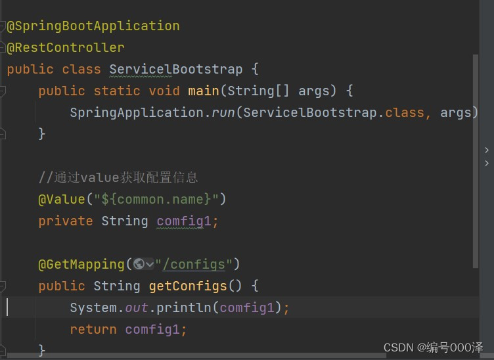Click the @GetMapping annotation
Image resolution: width=494 pixels, height=360 pixels.
(81, 264)
